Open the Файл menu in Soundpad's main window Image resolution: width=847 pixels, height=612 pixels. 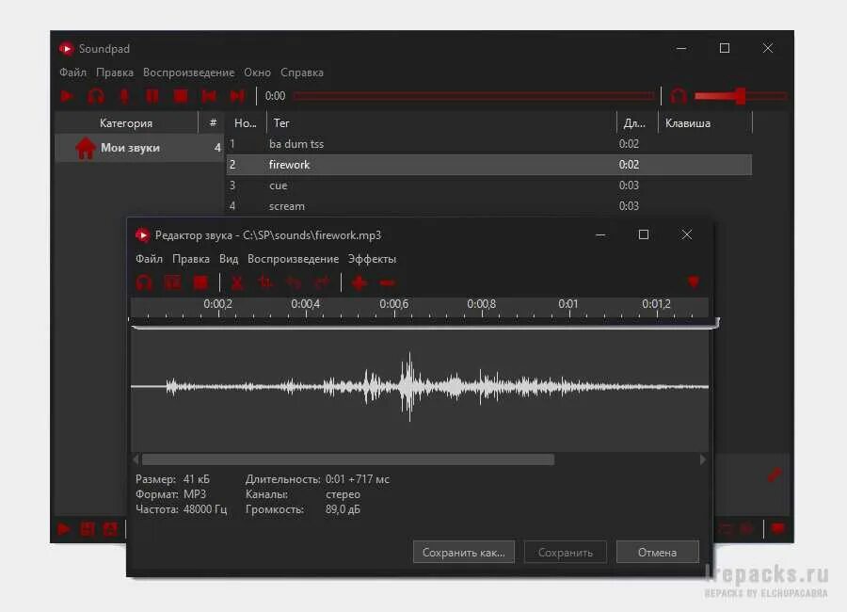pos(72,72)
